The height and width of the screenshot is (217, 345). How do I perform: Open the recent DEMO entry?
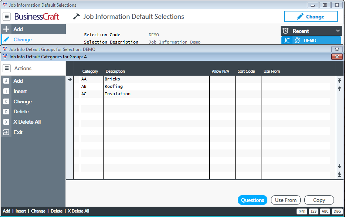pos(311,41)
